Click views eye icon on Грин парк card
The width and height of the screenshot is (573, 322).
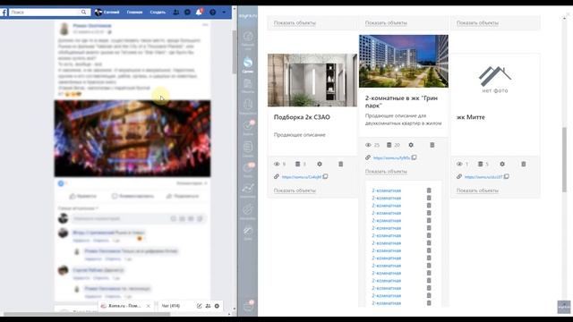(368, 145)
